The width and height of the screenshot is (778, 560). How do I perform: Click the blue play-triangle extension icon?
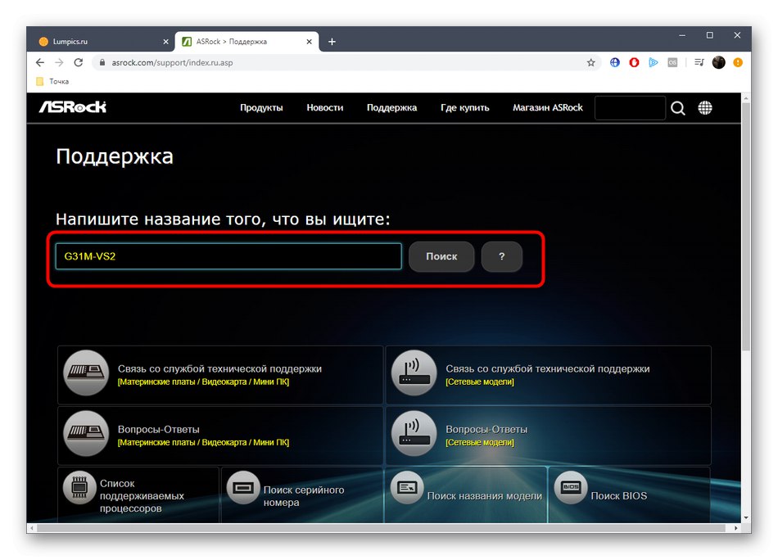click(x=653, y=62)
